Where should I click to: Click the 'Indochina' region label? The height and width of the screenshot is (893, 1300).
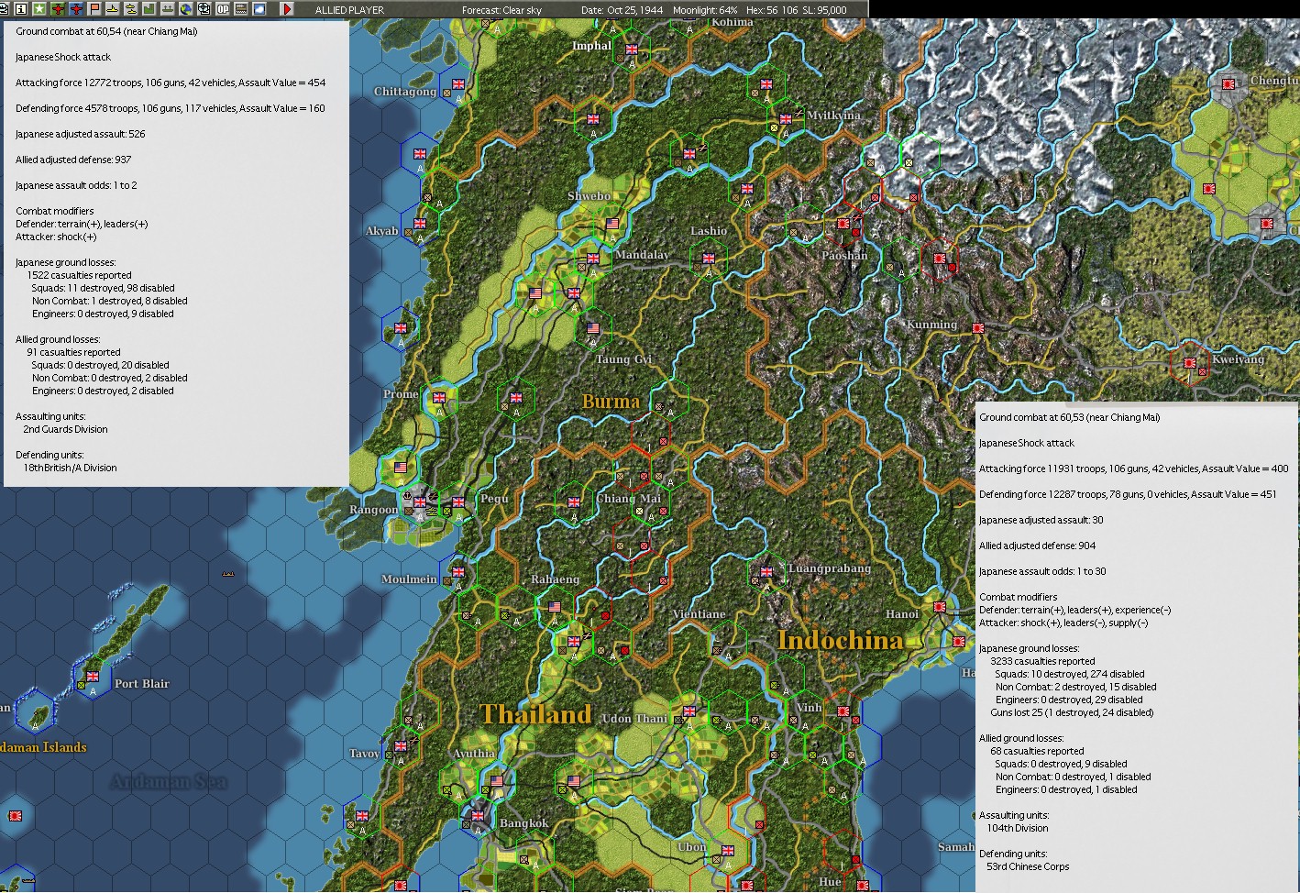coord(840,640)
